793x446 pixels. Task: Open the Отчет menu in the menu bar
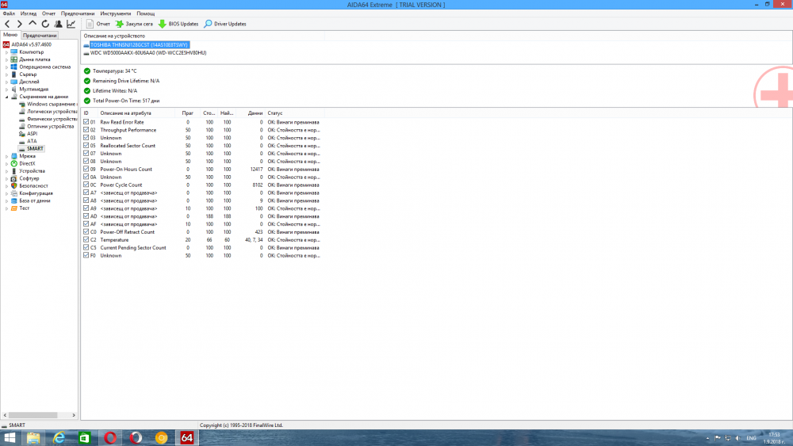click(x=48, y=13)
